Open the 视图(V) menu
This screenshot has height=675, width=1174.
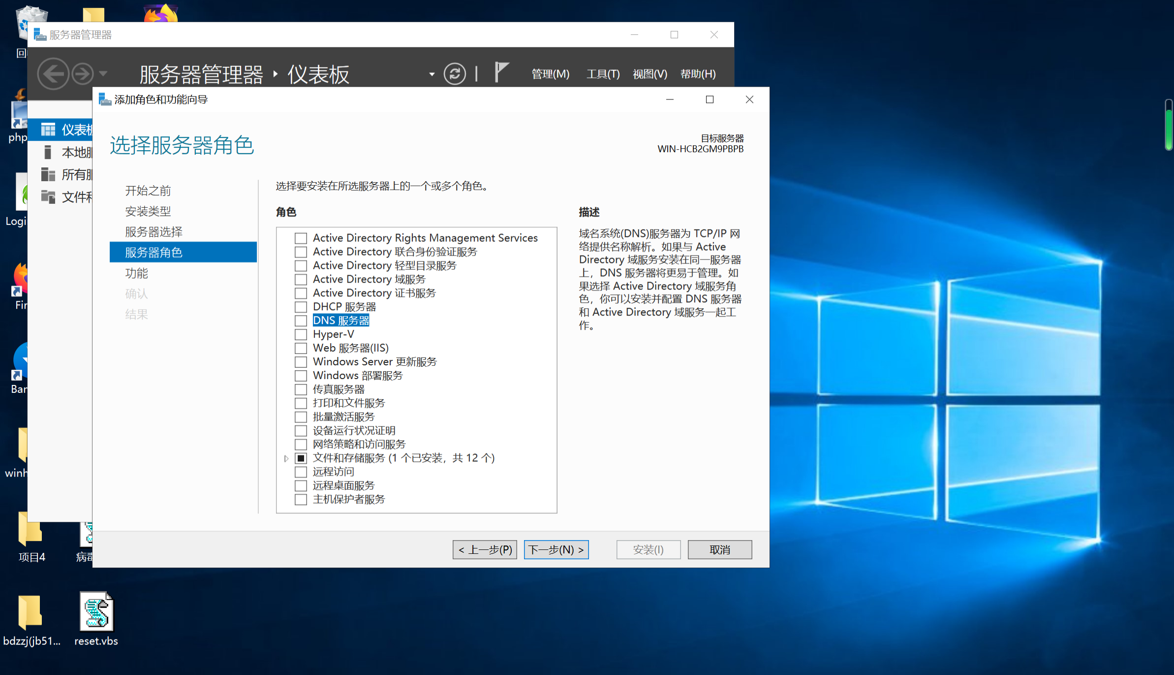[x=650, y=74]
